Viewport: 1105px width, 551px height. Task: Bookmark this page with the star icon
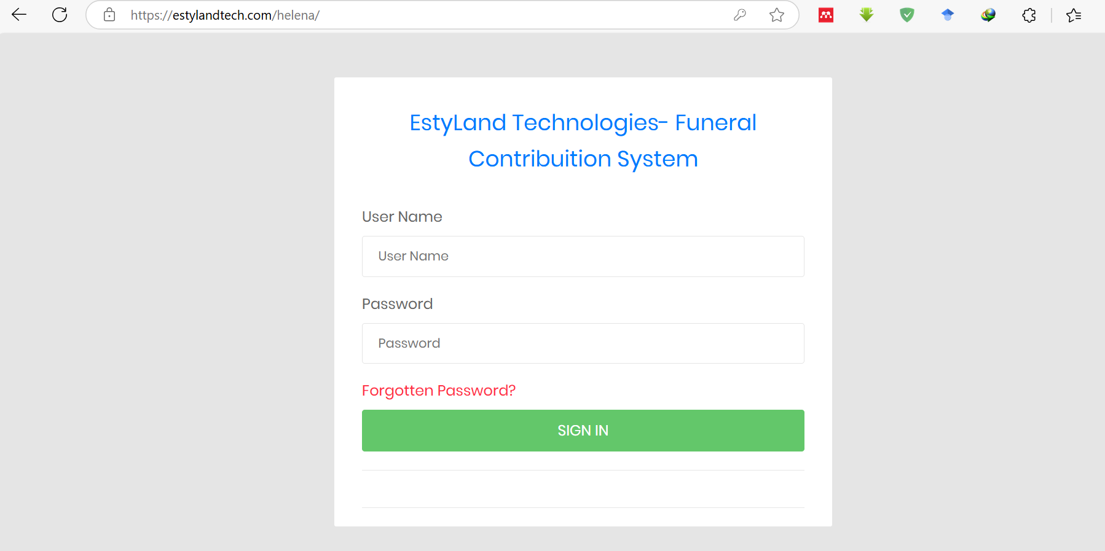777,15
